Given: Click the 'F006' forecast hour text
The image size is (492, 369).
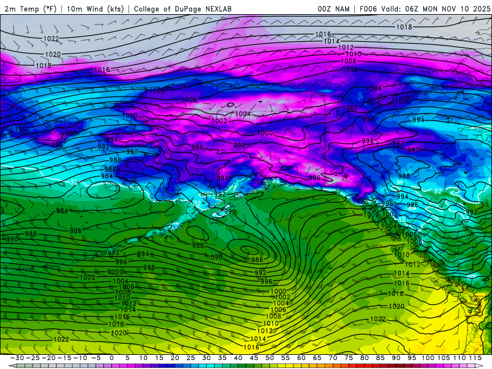Looking at the screenshot, I should pos(368,9).
